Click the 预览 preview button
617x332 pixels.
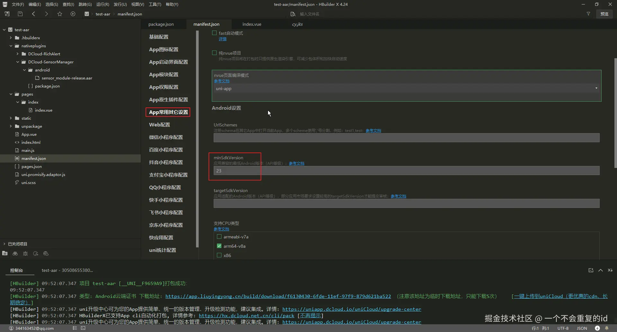[604, 14]
